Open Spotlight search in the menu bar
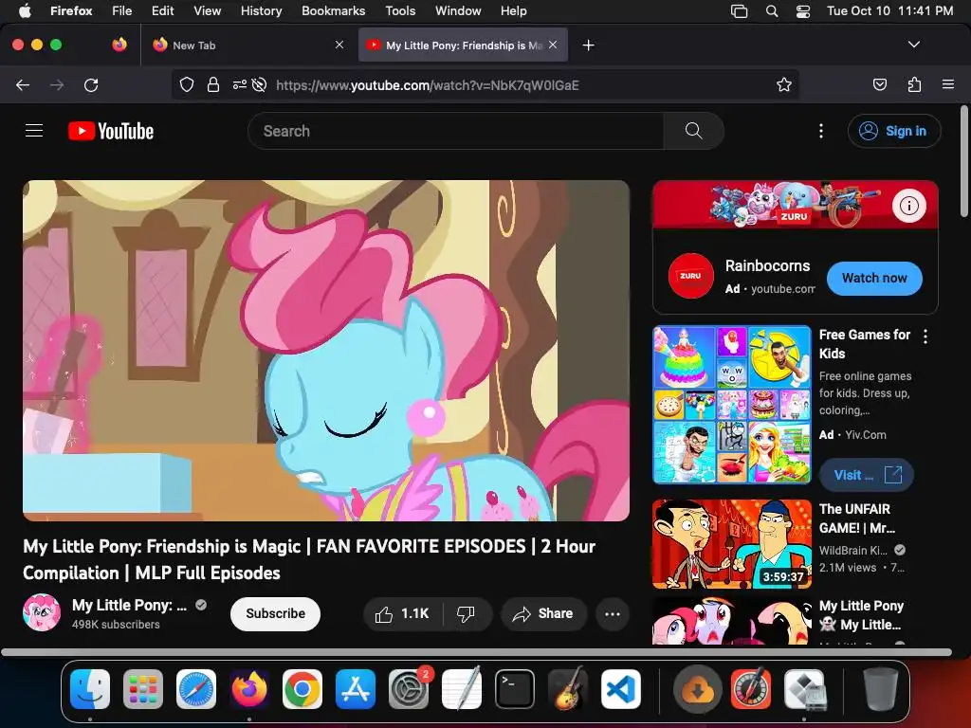This screenshot has height=728, width=971. [772, 11]
